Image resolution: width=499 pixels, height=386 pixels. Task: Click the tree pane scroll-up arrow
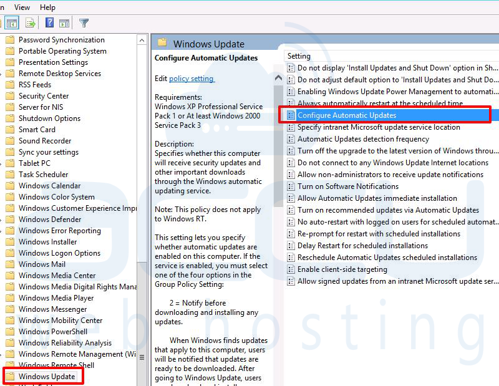pos(142,41)
